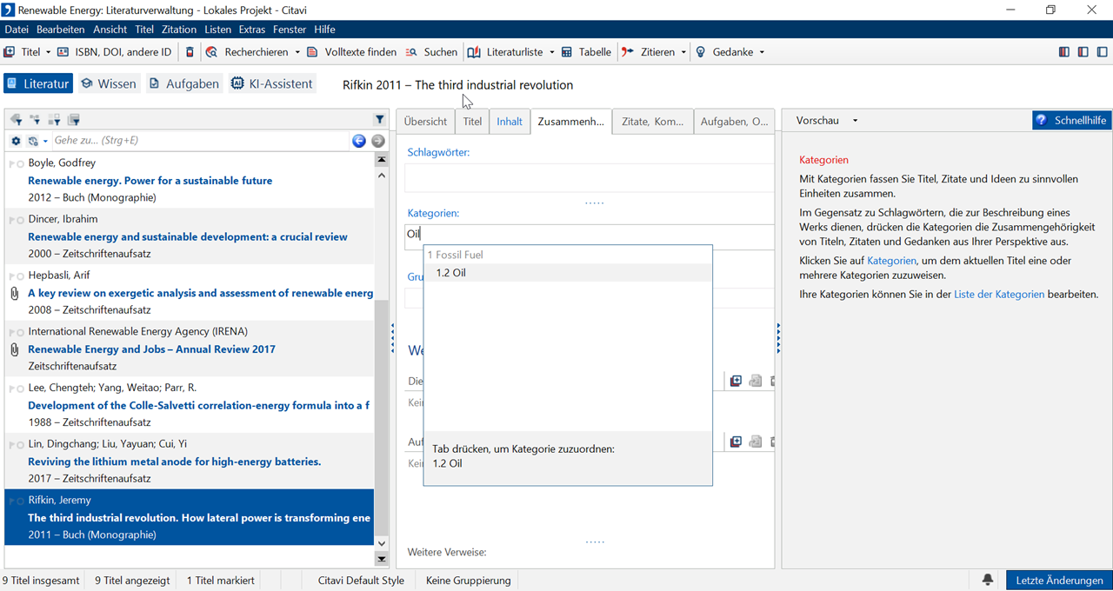The image size is (1113, 591).
Task: Expand the Recherchieren dropdown arrow
Action: point(297,52)
